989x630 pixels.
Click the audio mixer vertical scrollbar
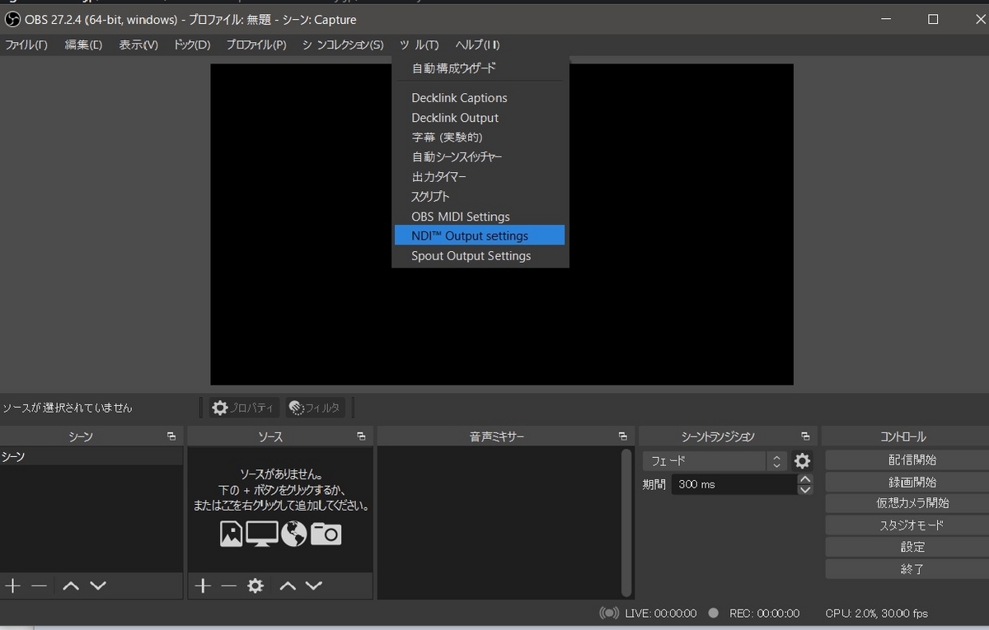tap(626, 521)
